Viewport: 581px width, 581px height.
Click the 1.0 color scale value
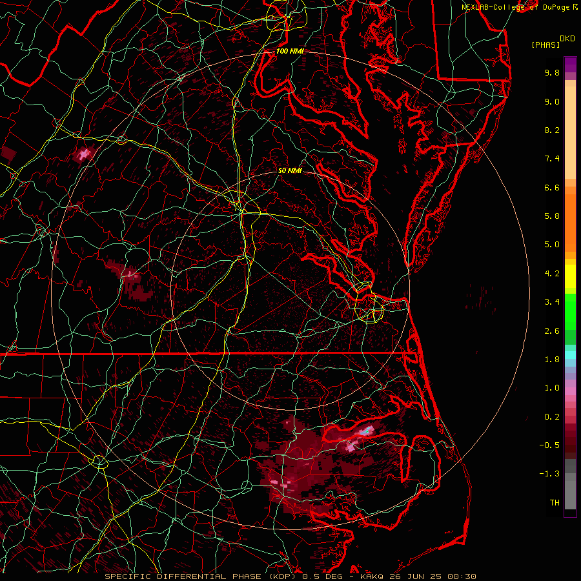tap(552, 388)
